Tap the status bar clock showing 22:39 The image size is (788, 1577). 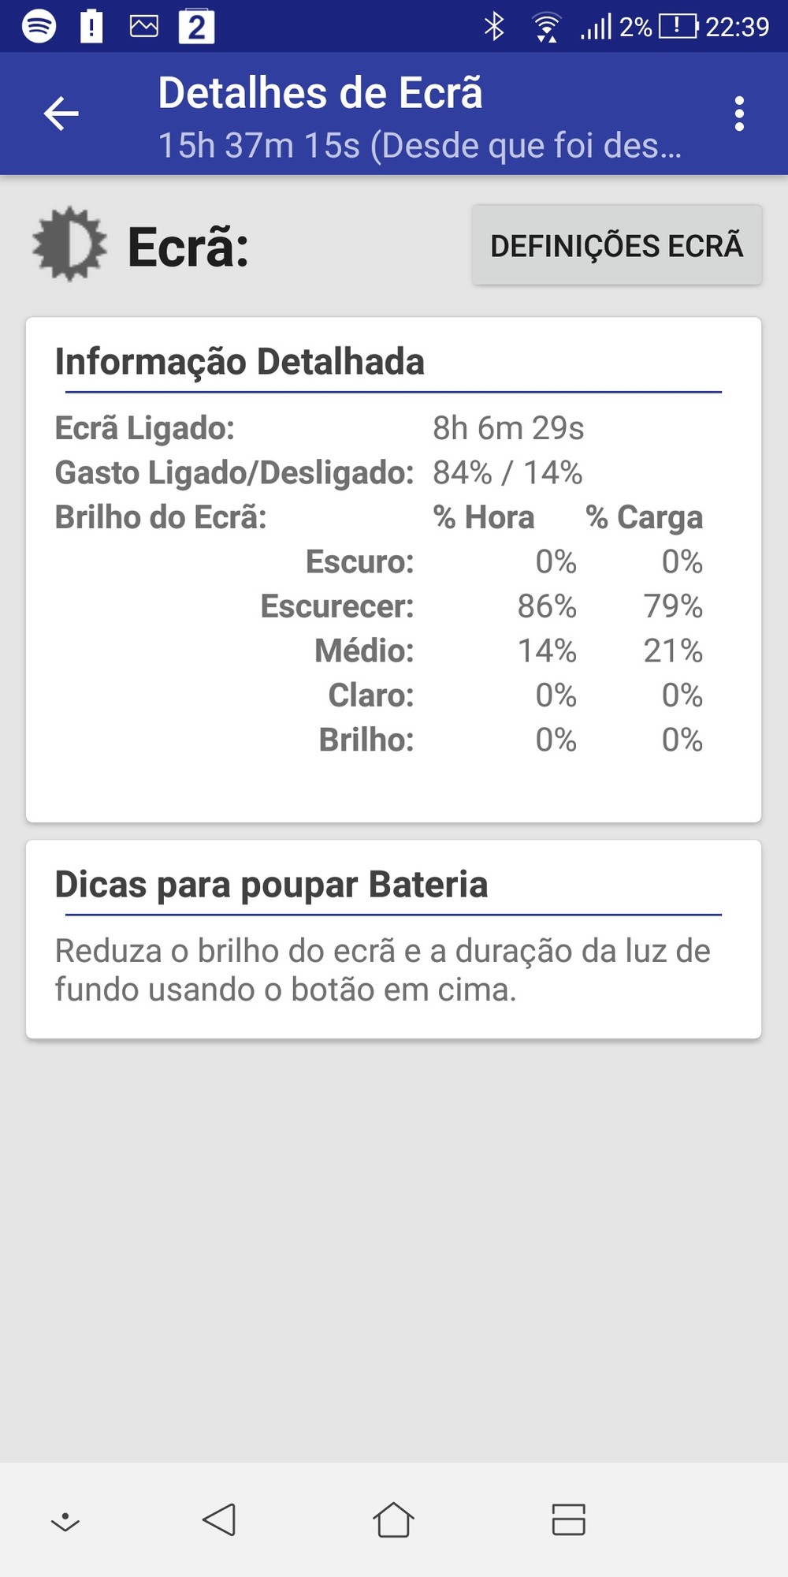737,27
